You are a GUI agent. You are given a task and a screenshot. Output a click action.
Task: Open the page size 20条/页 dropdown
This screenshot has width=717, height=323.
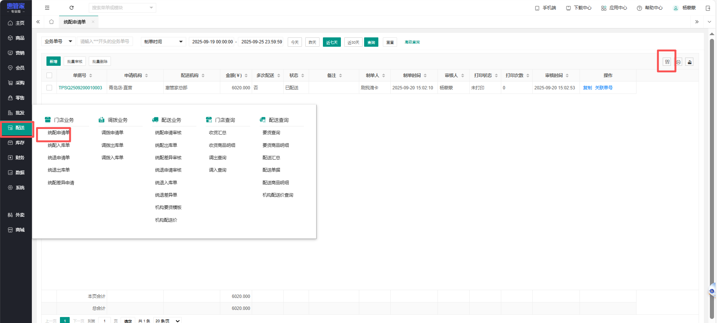click(x=167, y=321)
